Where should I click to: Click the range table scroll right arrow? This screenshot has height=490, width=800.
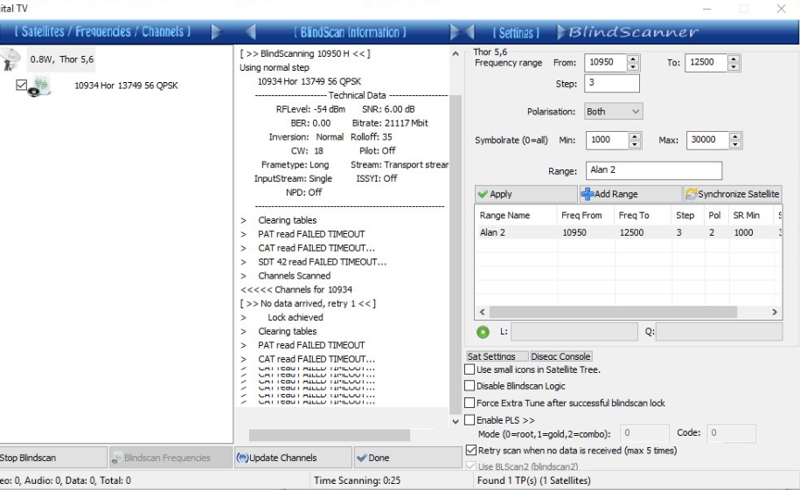(775, 312)
